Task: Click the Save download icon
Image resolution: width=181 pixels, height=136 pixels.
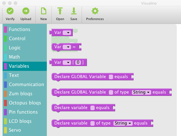Action: [74, 11]
